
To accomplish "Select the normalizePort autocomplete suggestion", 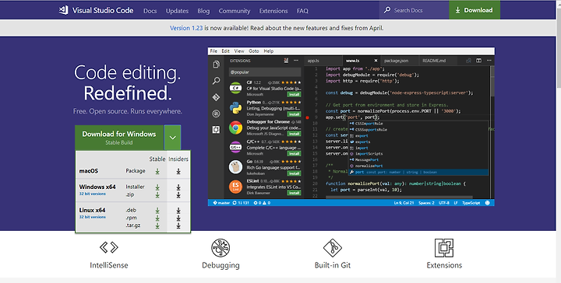I will click(x=418, y=166).
